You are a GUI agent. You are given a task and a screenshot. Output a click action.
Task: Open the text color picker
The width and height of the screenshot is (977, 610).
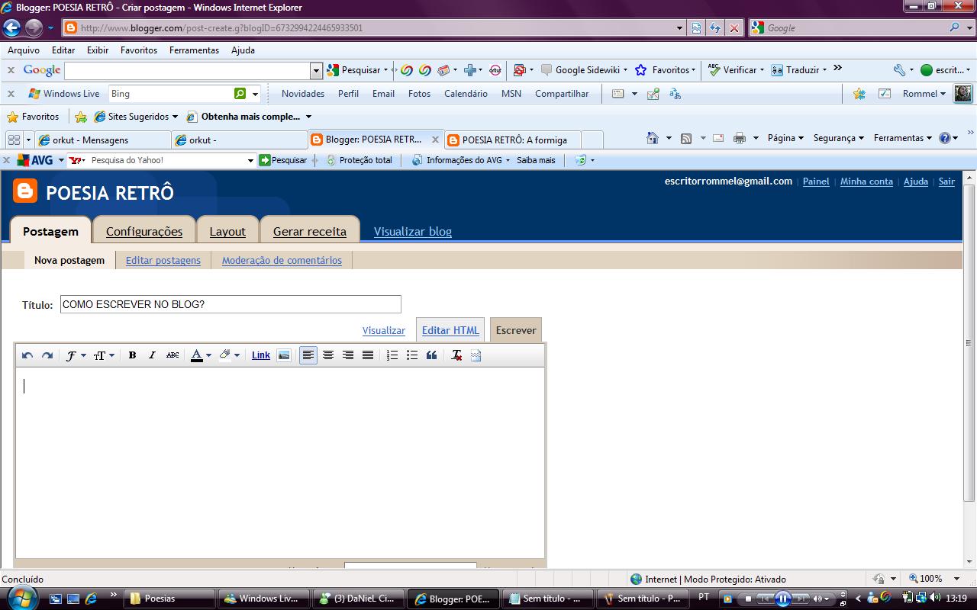point(201,355)
